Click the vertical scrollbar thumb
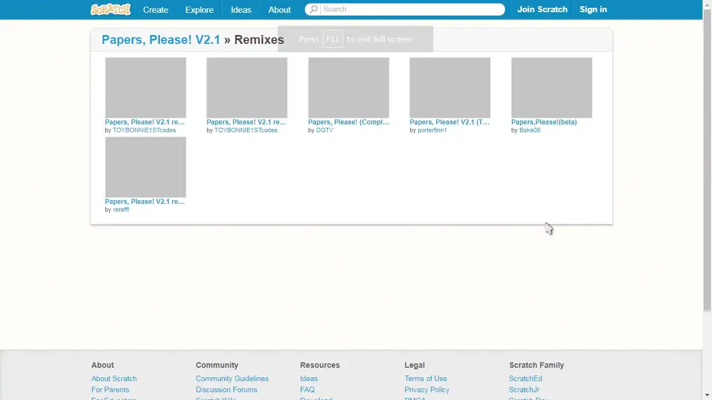Image resolution: width=712 pixels, height=400 pixels. point(707,161)
